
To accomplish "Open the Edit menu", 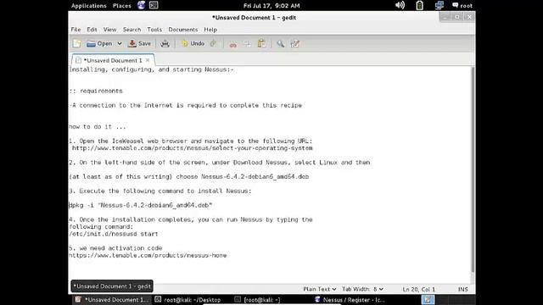I will (x=92, y=30).
